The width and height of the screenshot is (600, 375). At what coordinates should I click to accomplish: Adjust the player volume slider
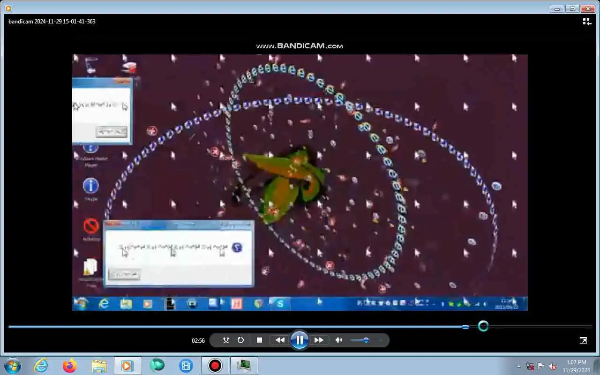point(366,340)
